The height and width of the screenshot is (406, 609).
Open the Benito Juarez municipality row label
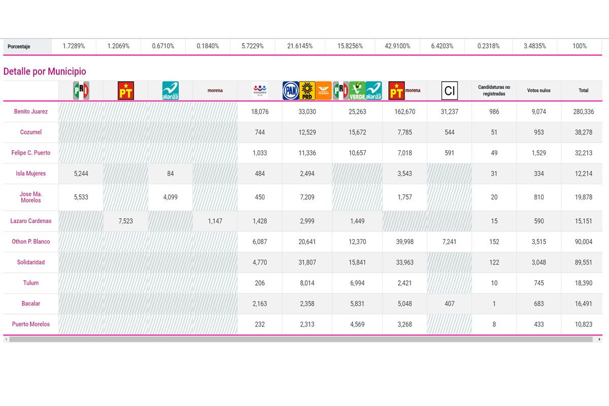pyautogui.click(x=31, y=111)
